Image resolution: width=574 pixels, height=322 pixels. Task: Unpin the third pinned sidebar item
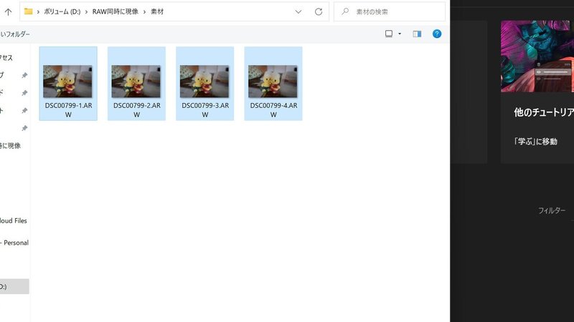tap(24, 110)
